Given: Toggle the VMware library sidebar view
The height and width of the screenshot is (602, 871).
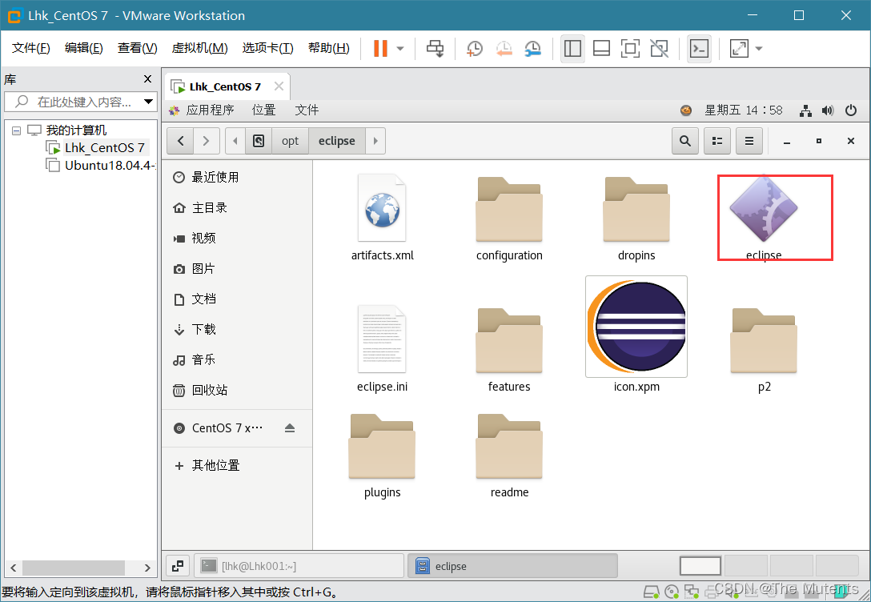Looking at the screenshot, I should (572, 48).
